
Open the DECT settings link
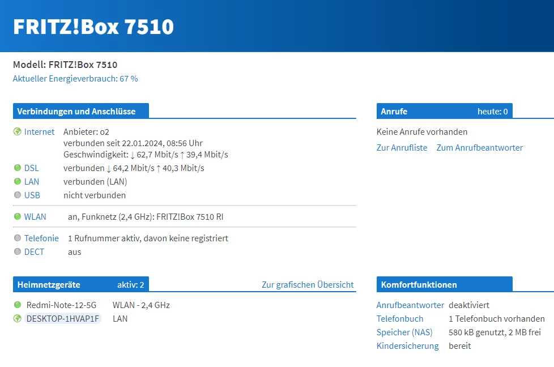point(34,252)
